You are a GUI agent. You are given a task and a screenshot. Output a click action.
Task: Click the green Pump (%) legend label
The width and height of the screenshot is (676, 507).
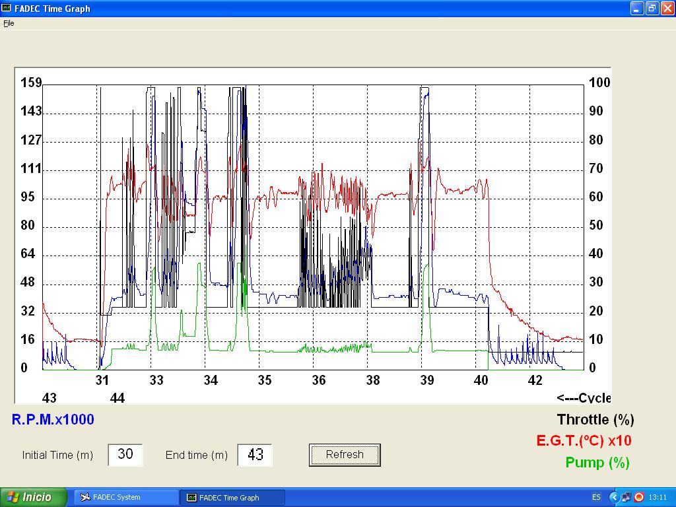point(597,463)
